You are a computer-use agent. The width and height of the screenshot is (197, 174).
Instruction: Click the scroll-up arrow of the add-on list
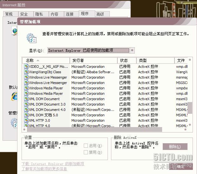(x=190, y=60)
